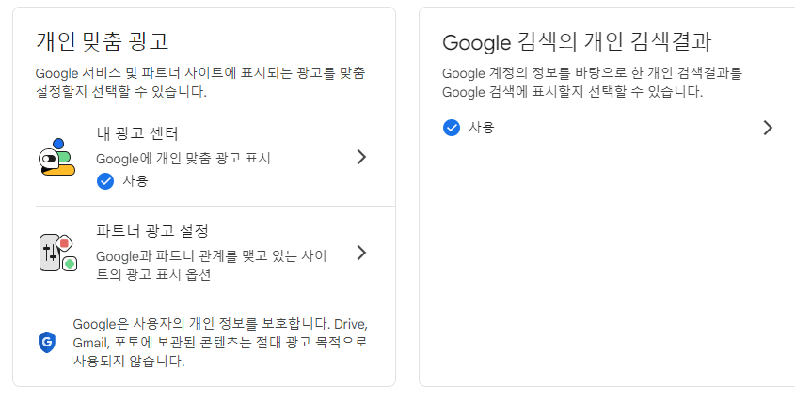Click the 사용 status label under 내 광고 센터
The height and width of the screenshot is (400, 795).
[x=135, y=181]
